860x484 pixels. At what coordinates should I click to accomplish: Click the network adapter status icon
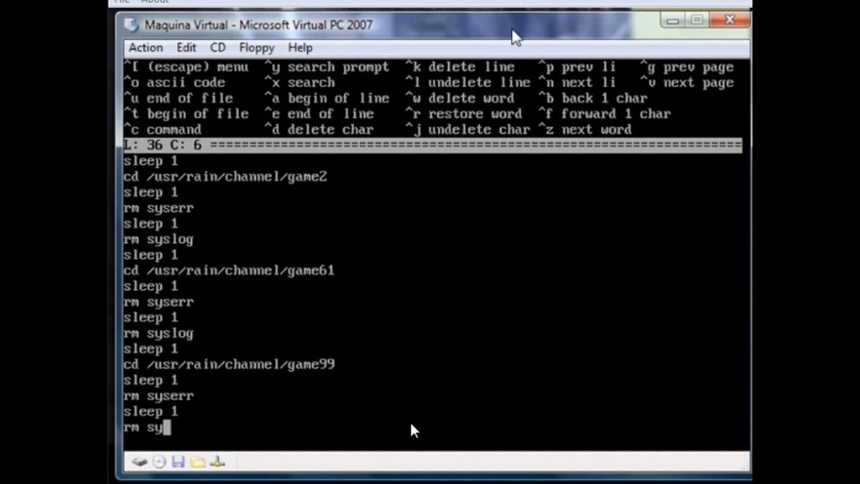[x=217, y=462]
